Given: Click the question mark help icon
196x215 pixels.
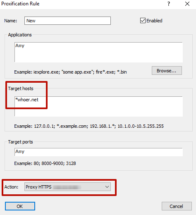Looking at the screenshot, I should tap(169, 4).
